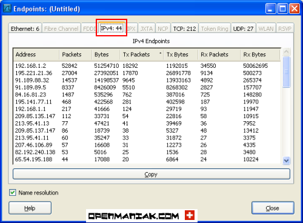Select the 65.54.195.188 endpoint row
Viewport: 303px width, 223px height.
pyautogui.click(x=147, y=159)
